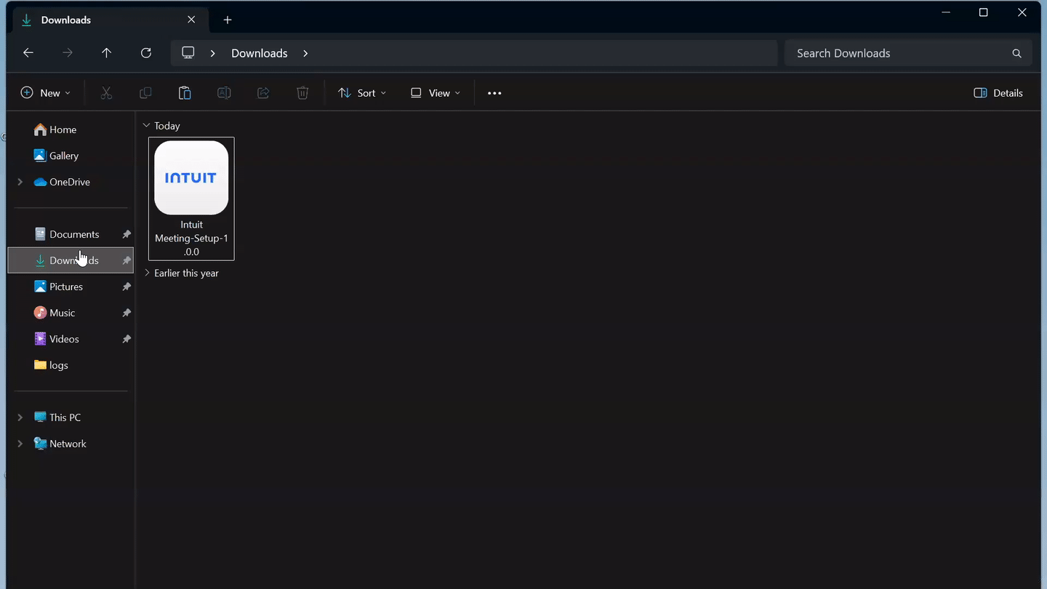Toggle the Details pane

click(998, 93)
